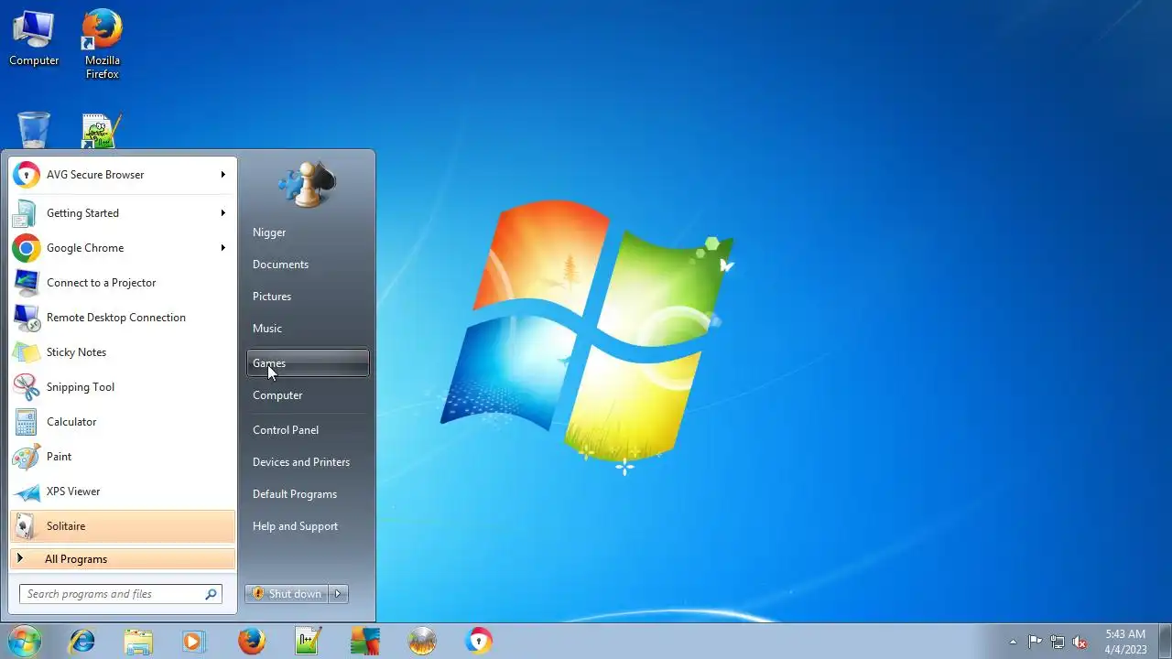Open Documents from the Start menu

(x=308, y=265)
